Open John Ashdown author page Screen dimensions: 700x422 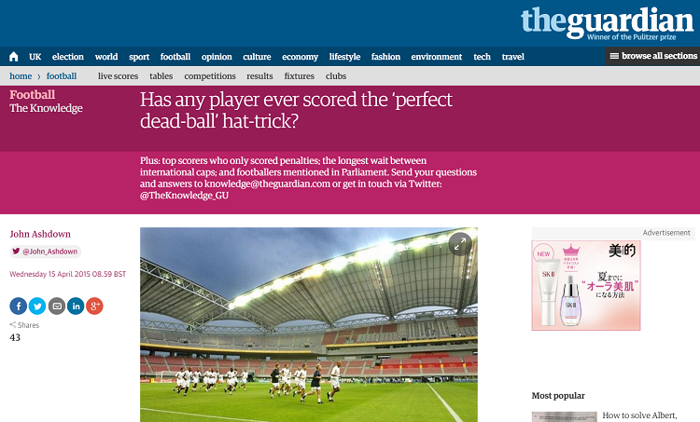pyautogui.click(x=40, y=234)
